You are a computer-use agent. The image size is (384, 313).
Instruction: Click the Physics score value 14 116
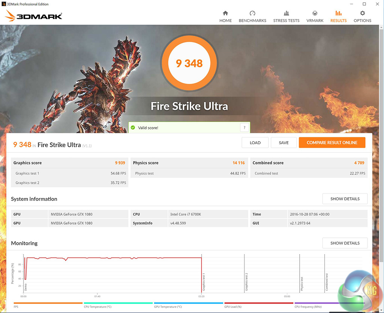[238, 163]
